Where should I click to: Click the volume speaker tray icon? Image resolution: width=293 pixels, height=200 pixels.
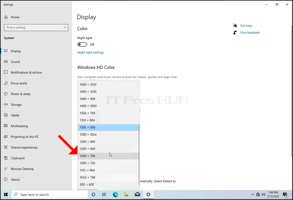click(x=263, y=195)
